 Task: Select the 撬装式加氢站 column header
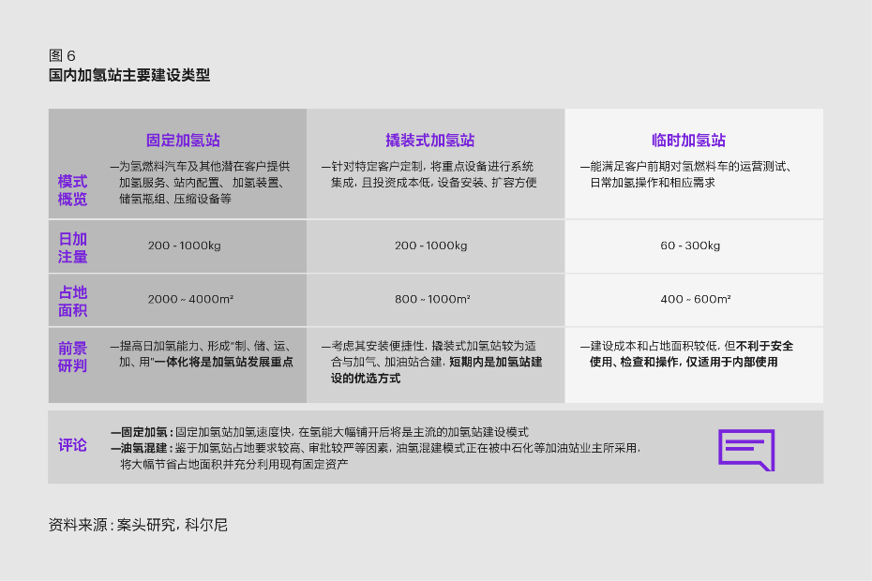pyautogui.click(x=430, y=141)
